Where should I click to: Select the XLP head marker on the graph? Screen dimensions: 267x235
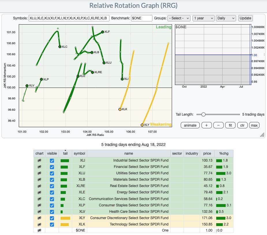click(x=41, y=79)
